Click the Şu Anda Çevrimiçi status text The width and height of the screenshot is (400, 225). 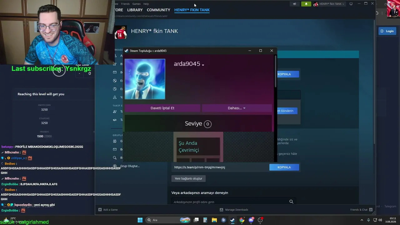(x=189, y=147)
